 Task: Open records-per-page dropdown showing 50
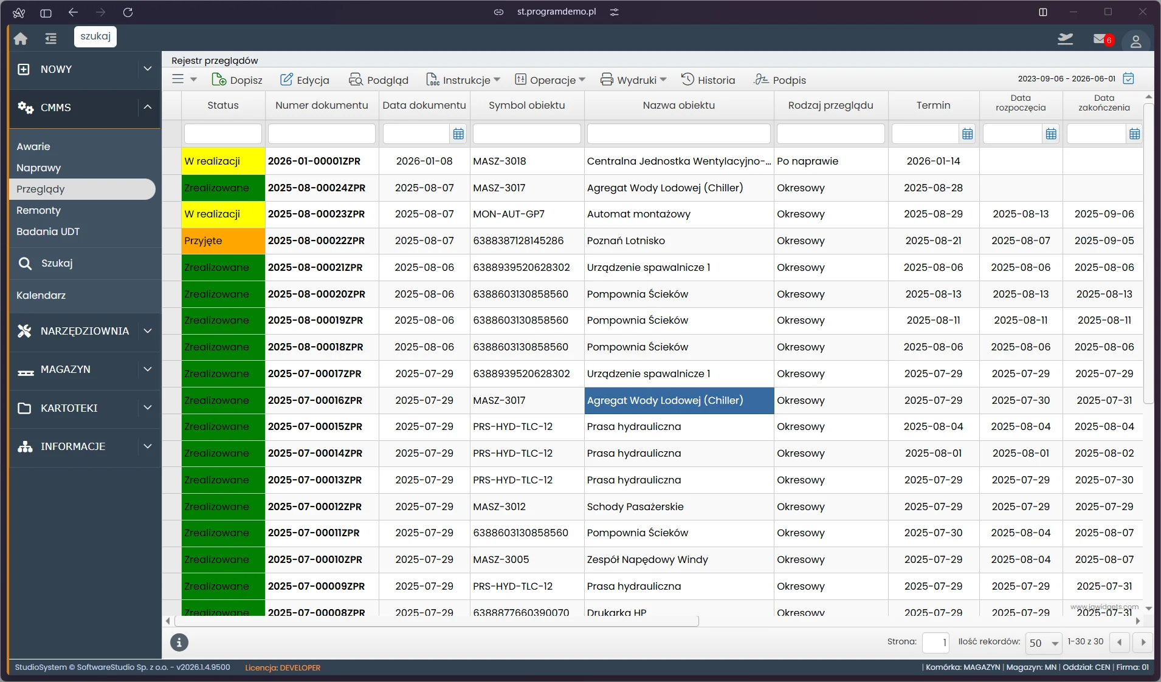[1044, 643]
